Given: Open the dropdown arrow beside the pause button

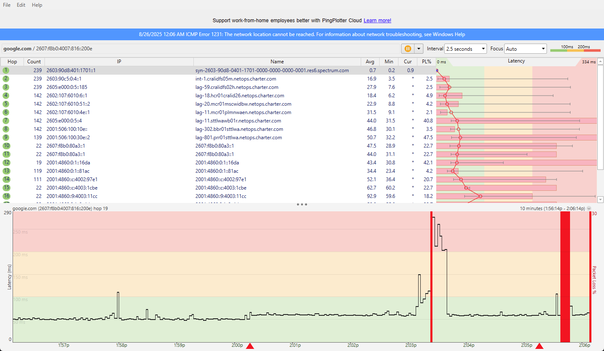Looking at the screenshot, I should tap(418, 49).
